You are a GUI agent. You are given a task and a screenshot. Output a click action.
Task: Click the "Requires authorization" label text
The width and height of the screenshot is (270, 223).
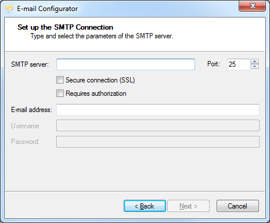tap(96, 93)
